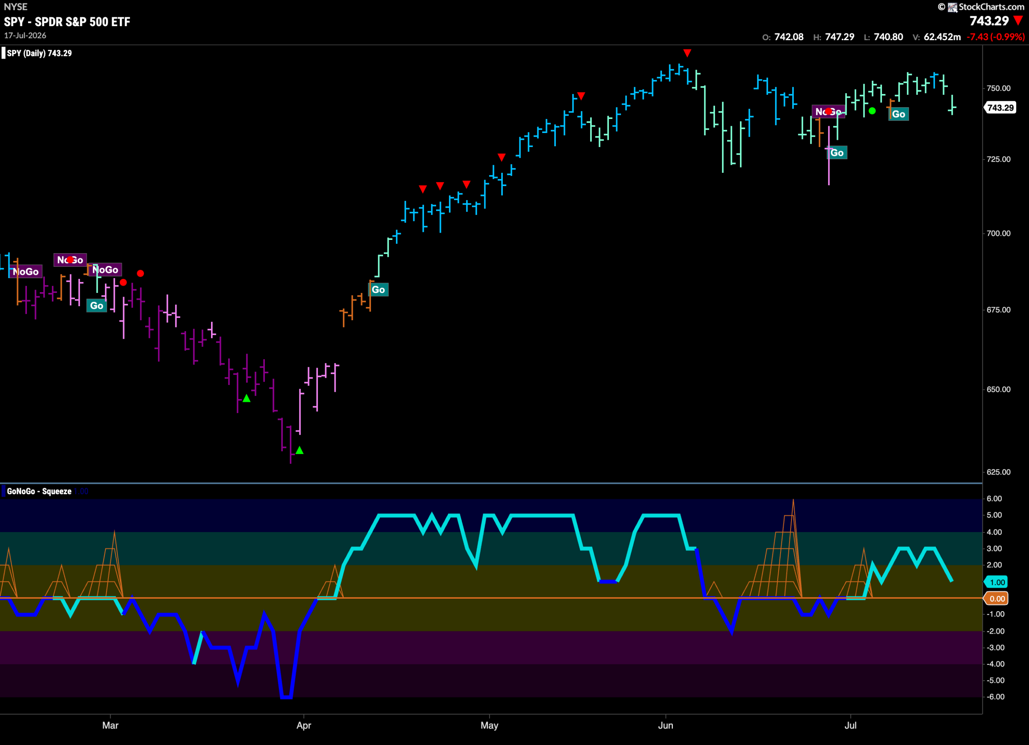Click the large 743.29 last price
This screenshot has height=745, width=1029.
[989, 21]
